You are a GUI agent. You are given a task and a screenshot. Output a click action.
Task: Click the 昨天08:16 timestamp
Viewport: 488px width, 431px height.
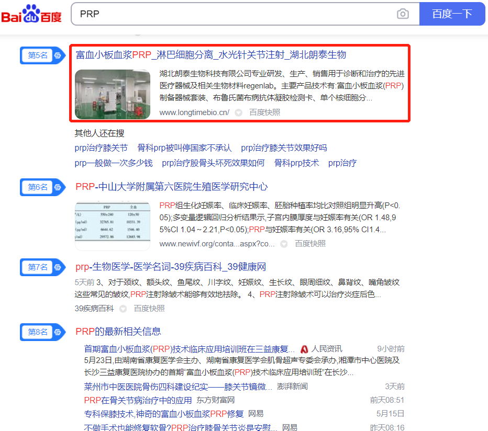point(387,427)
